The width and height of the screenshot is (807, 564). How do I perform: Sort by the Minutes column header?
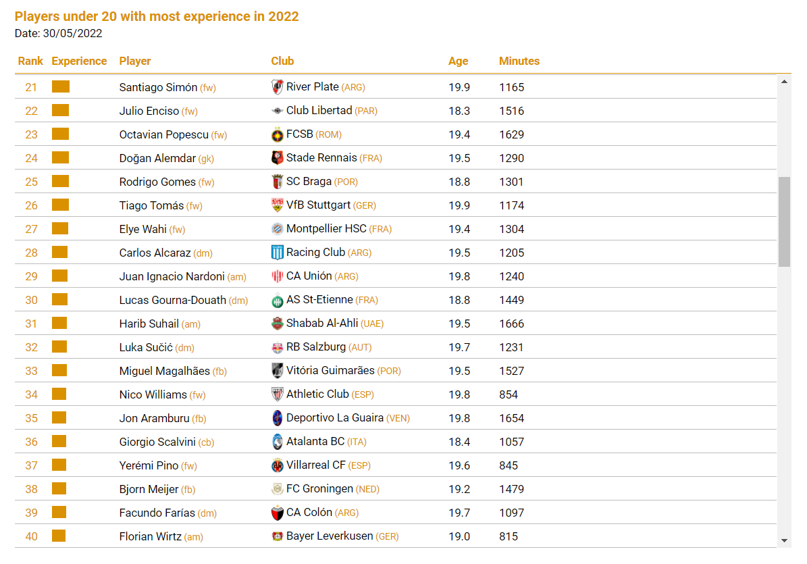[519, 61]
